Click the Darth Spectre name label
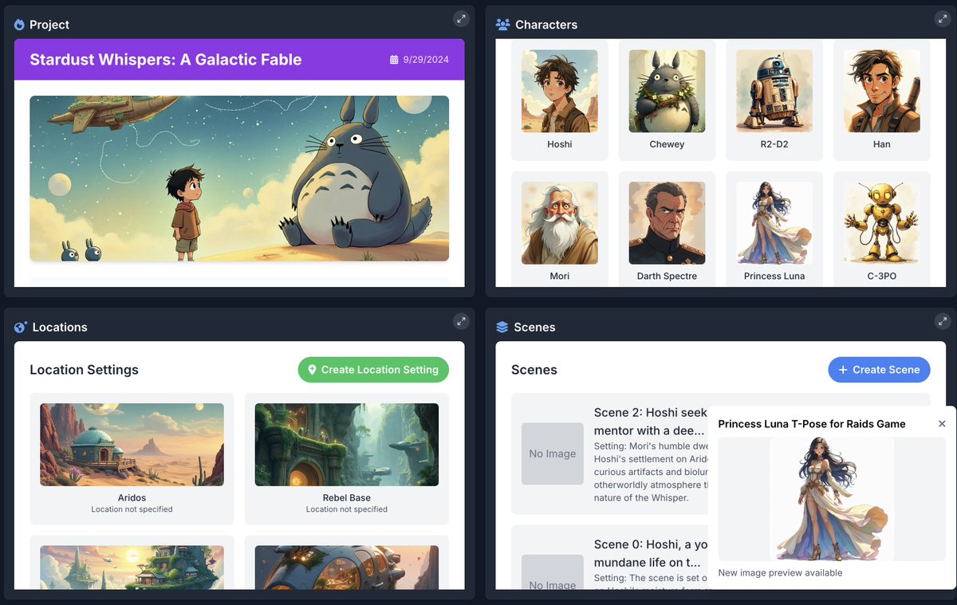 pyautogui.click(x=667, y=276)
